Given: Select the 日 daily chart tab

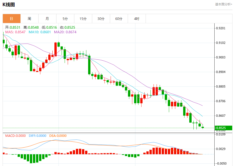Looking at the screenshot, I should (x=12, y=19).
